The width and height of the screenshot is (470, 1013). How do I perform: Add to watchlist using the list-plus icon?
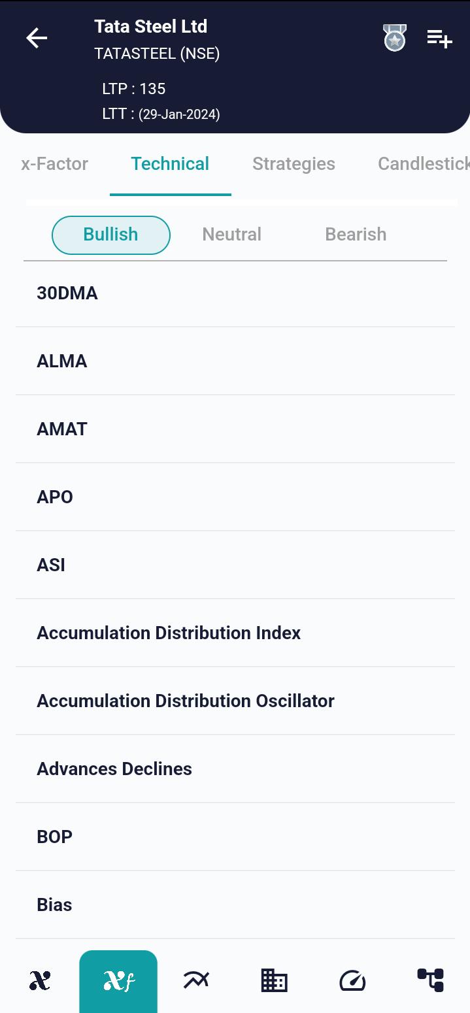tap(439, 37)
